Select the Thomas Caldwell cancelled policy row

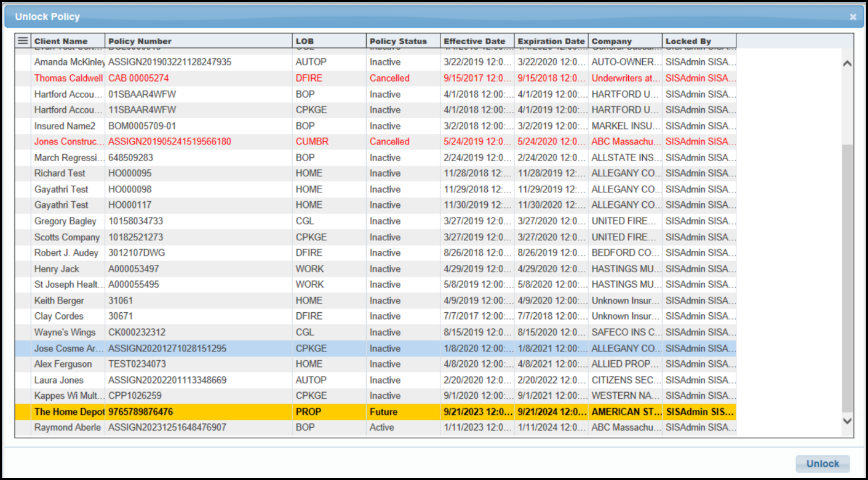click(x=375, y=78)
